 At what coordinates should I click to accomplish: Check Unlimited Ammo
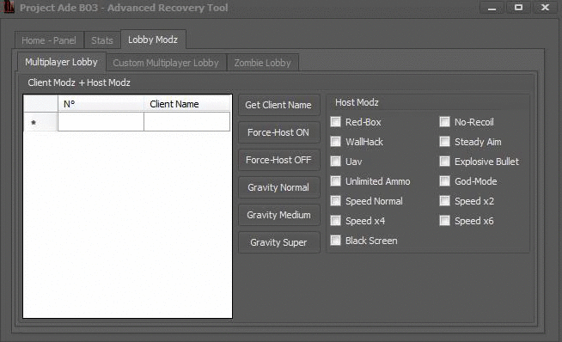tap(335, 181)
